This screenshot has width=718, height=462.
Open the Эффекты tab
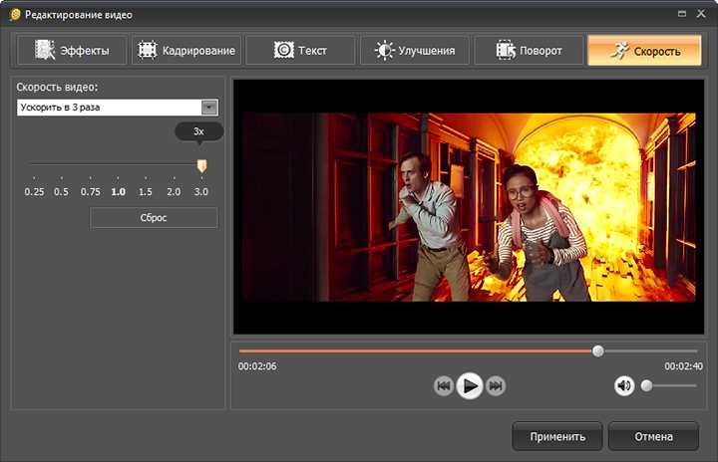click(x=72, y=51)
